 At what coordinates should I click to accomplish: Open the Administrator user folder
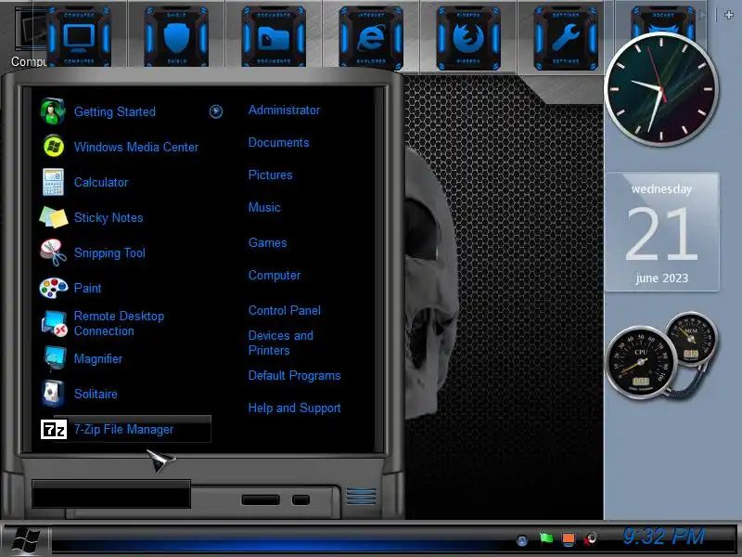285,110
